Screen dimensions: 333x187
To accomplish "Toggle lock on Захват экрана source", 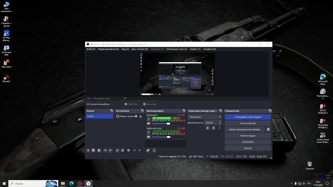I will tap(140, 116).
